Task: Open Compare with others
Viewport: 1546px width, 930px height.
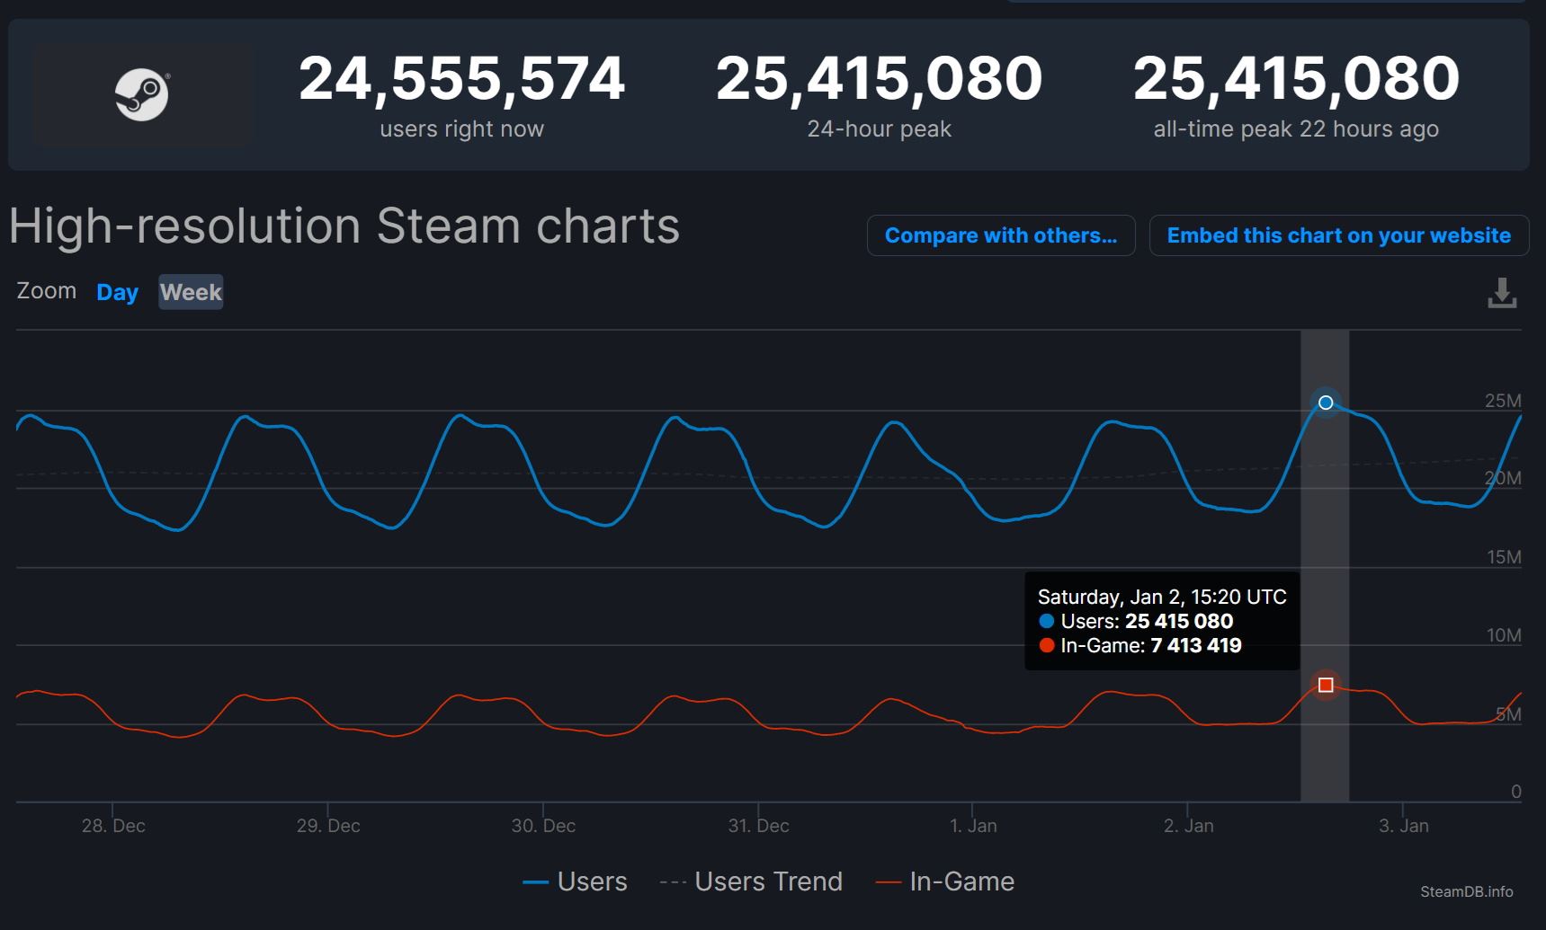Action: pos(1000,235)
